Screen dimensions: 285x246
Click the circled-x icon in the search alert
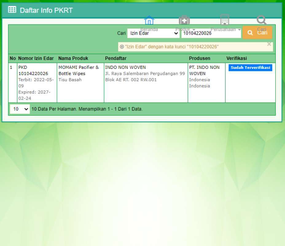(x=122, y=47)
